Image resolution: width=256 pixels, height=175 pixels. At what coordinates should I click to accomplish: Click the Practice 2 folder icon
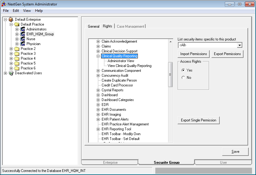click(x=17, y=49)
